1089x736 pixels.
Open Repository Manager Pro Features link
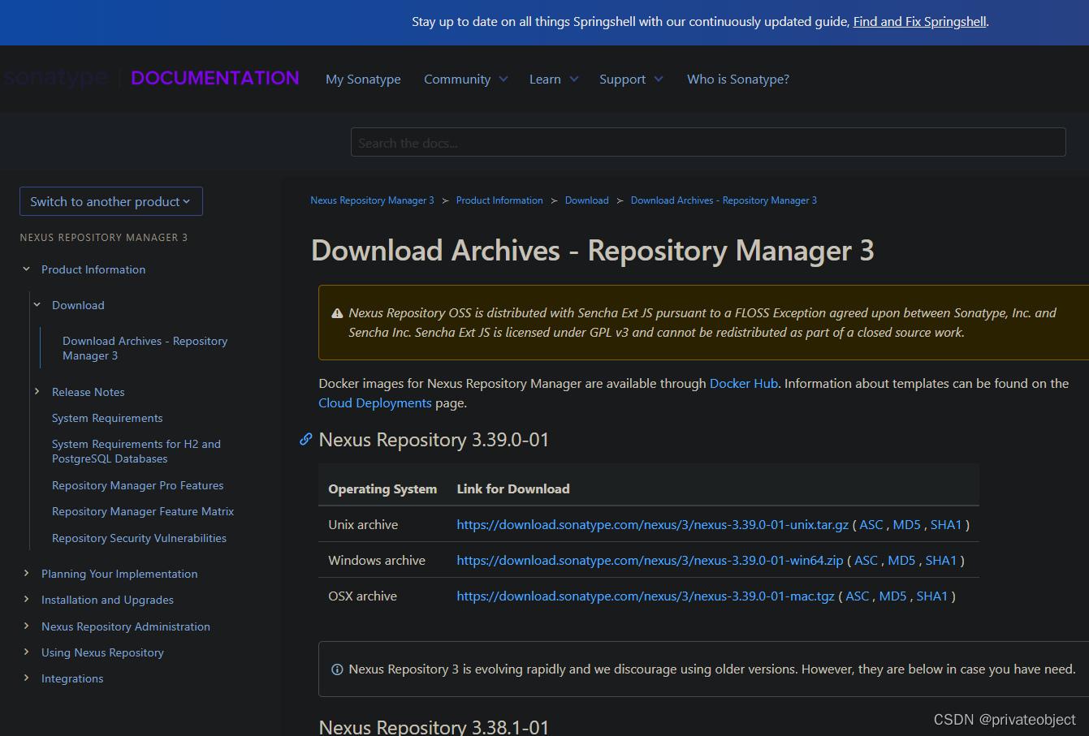tap(137, 485)
